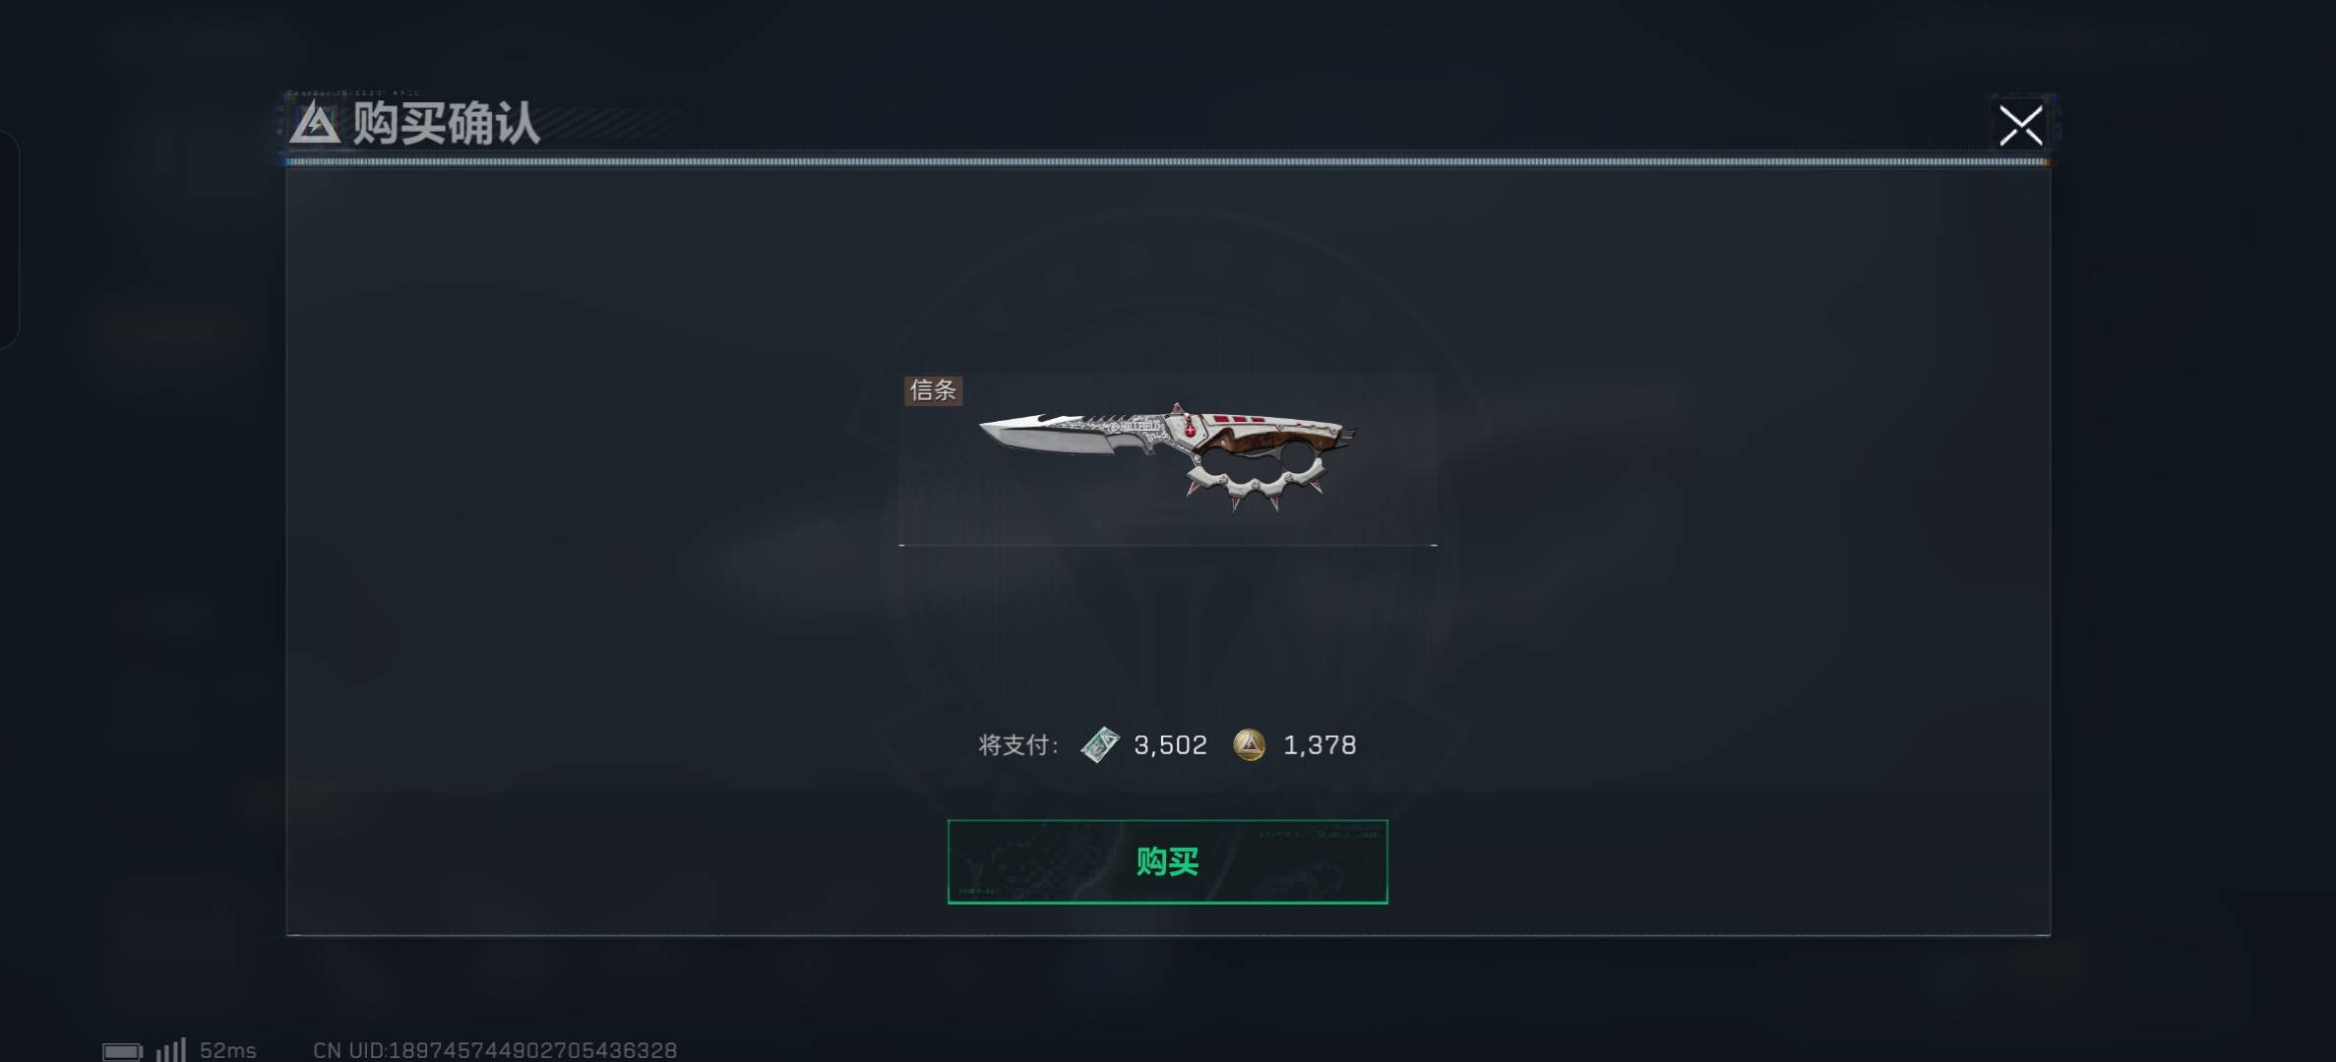2336x1062 pixels.
Task: Select the CN UID number text
Action: 495,1050
